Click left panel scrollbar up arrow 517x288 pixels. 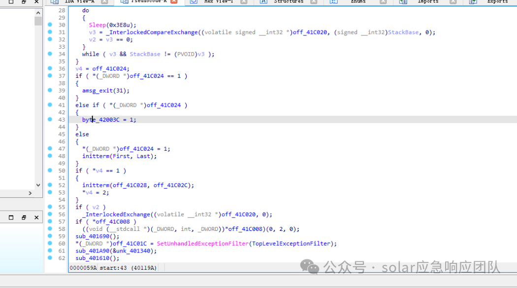coord(38,13)
